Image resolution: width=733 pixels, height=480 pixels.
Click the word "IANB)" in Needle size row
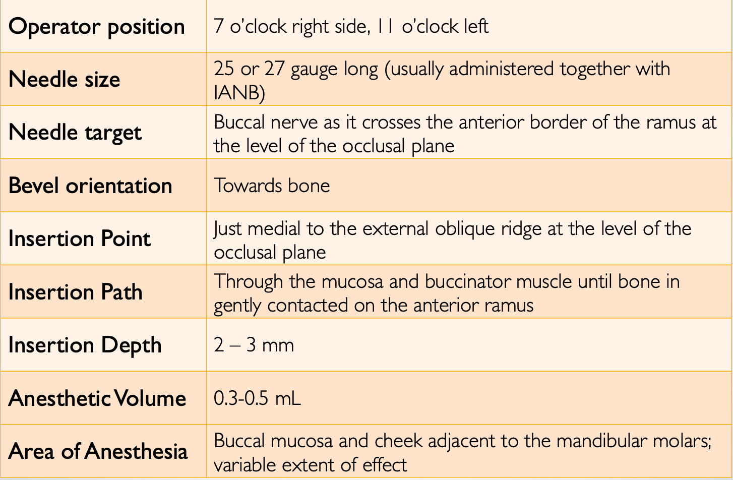[x=239, y=93]
